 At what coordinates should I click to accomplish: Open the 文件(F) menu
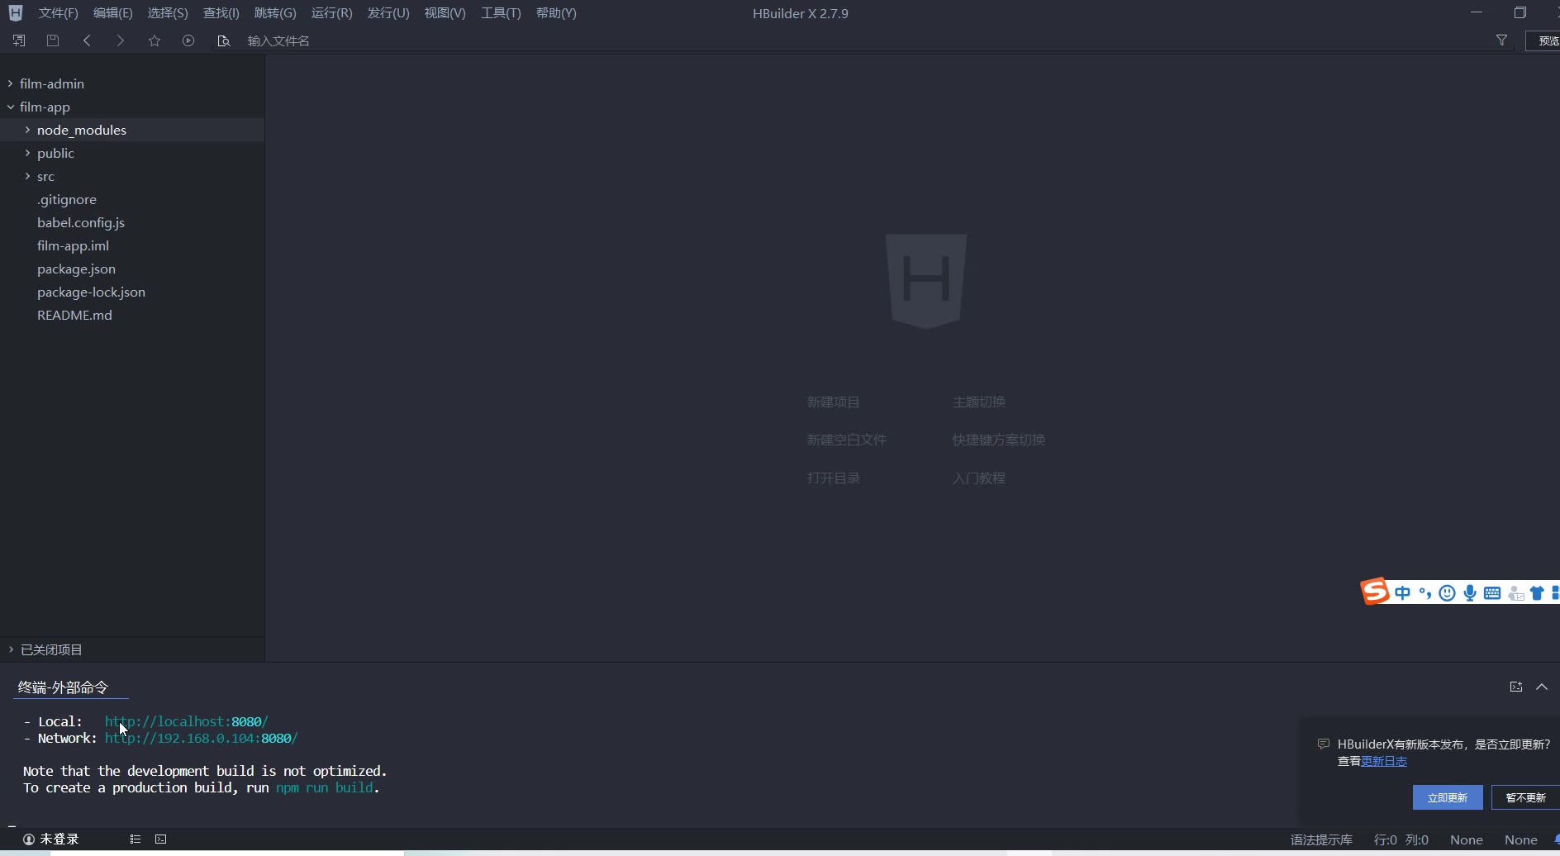58,13
